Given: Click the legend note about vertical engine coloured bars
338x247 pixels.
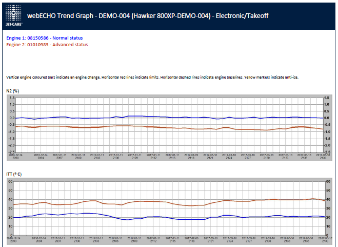Looking at the screenshot, I should [152, 78].
